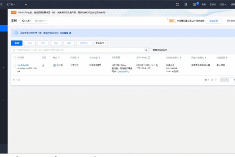Click the 标准型S2 instance type cell
This screenshot has width=235, height=157.
tap(95, 65)
